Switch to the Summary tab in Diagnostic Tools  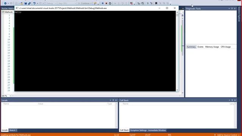coord(191,47)
